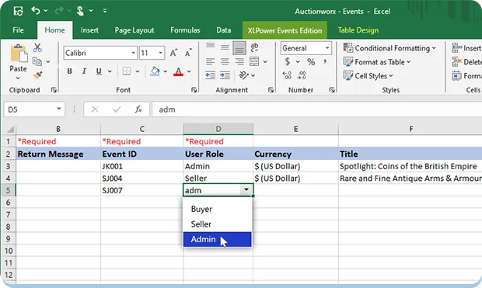
Task: Open the Name Box dropdown arrow
Action: click(58, 109)
